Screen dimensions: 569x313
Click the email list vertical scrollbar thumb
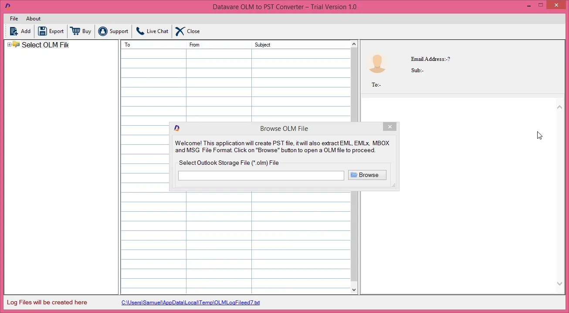click(354, 164)
